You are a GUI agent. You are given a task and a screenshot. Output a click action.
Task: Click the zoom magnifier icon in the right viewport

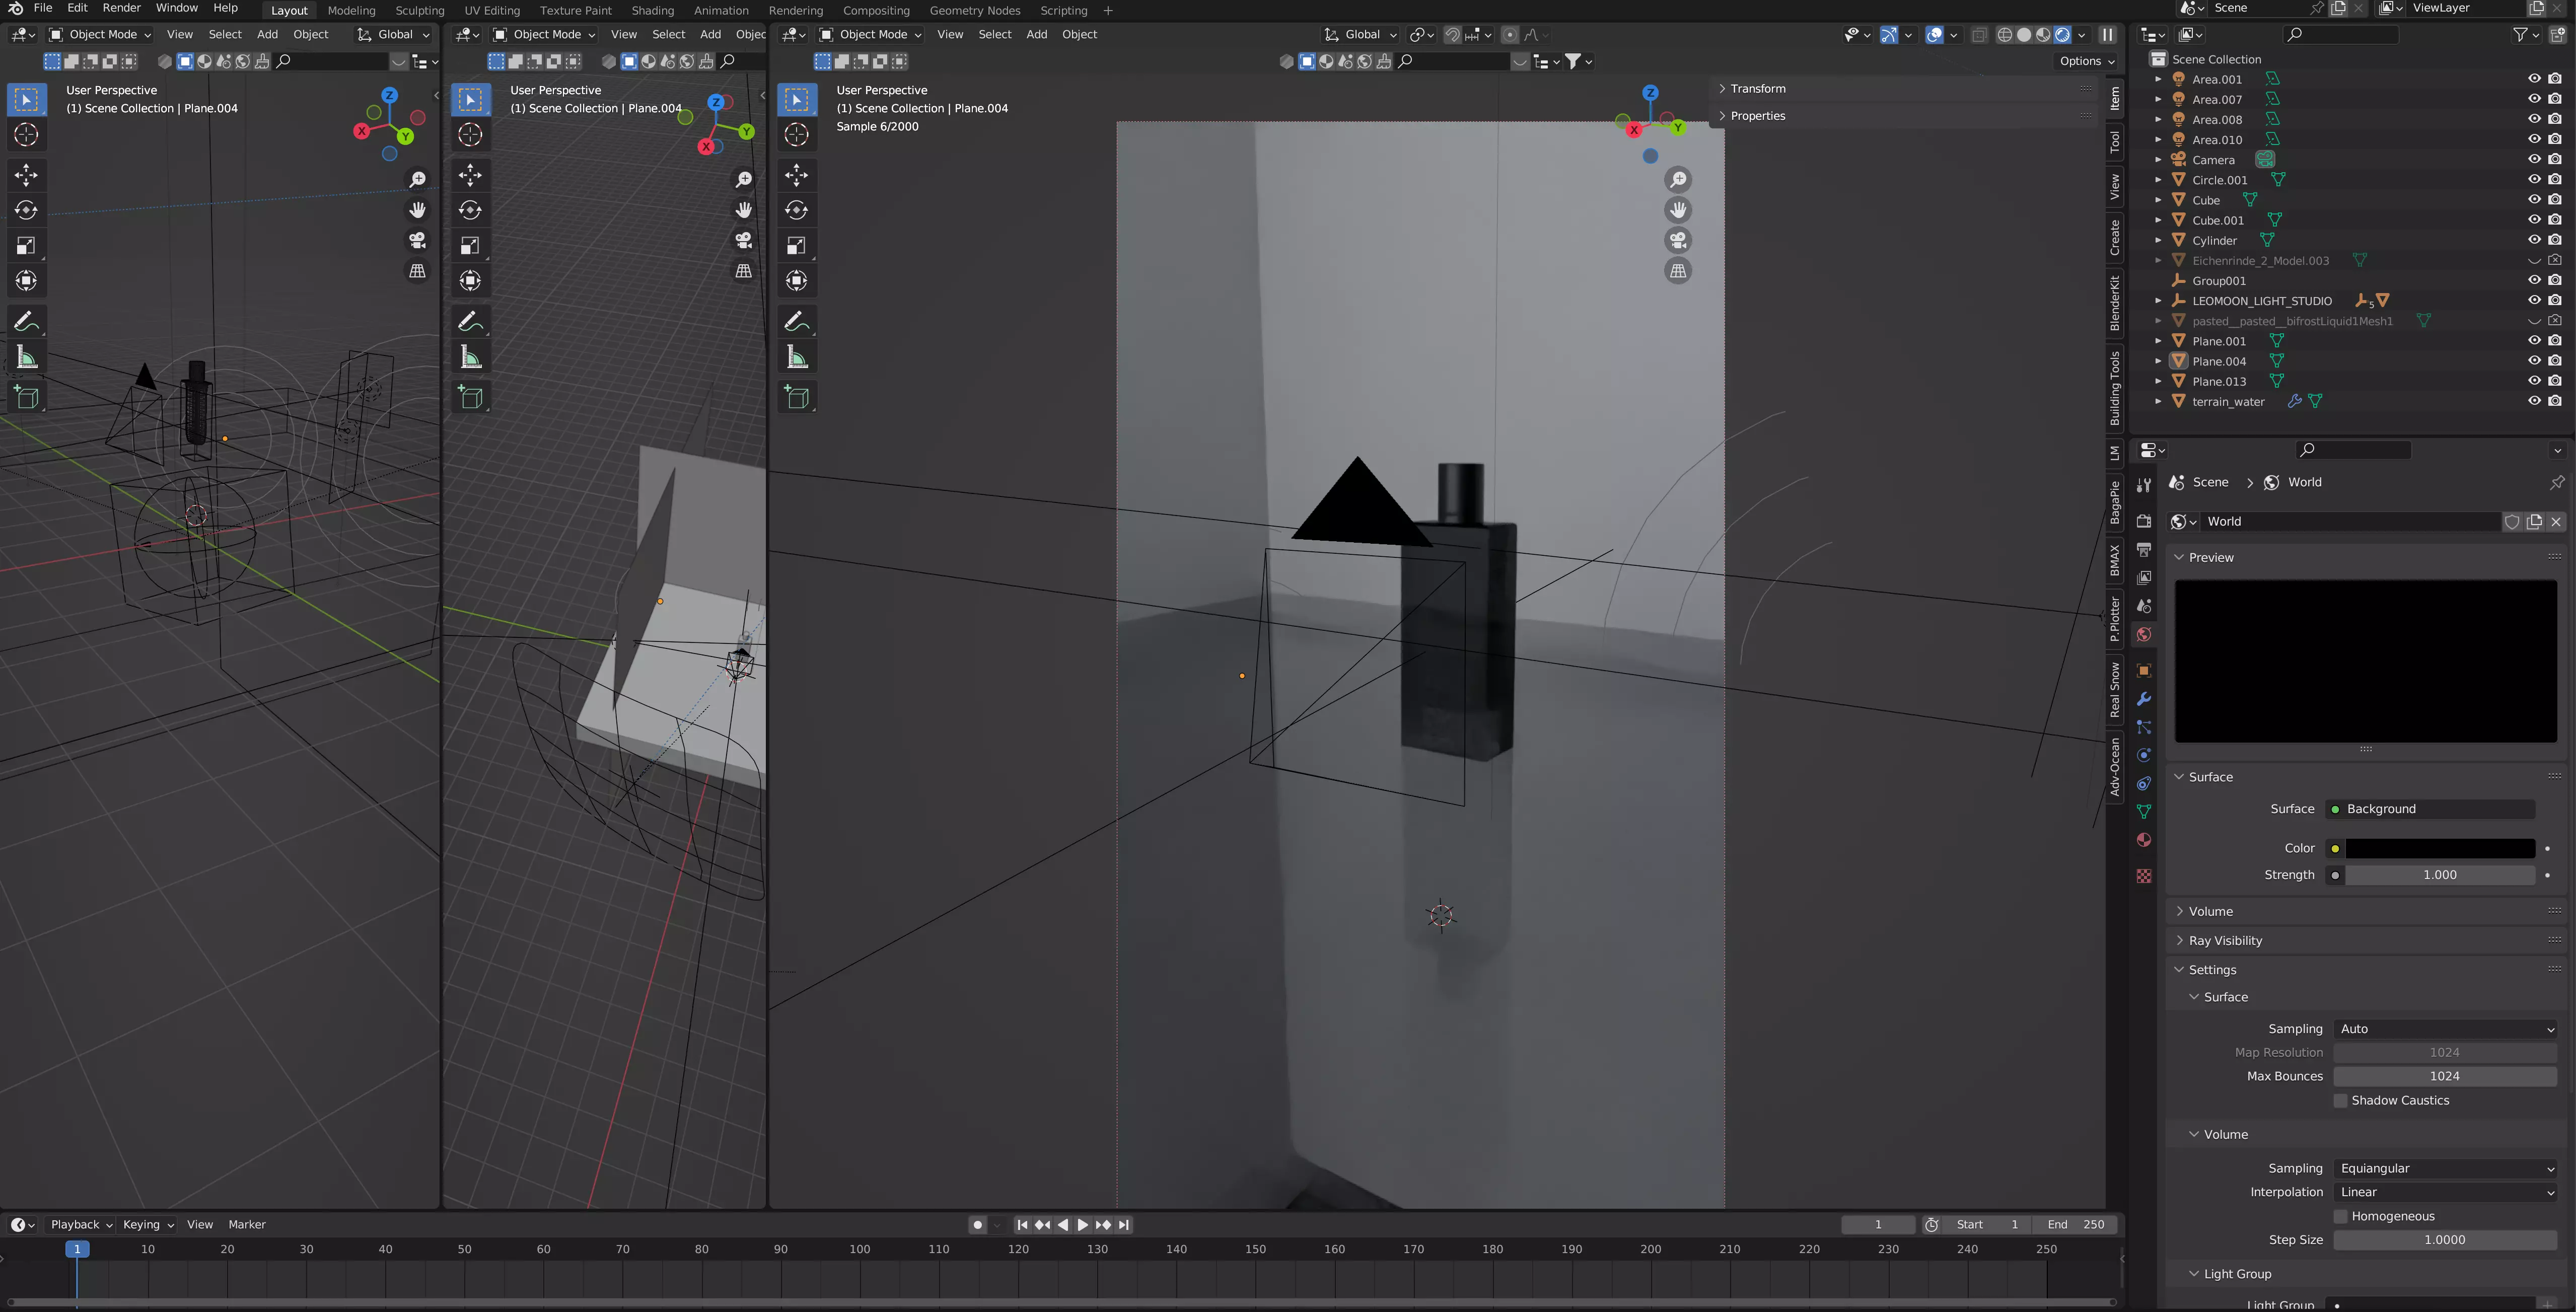(x=1678, y=180)
